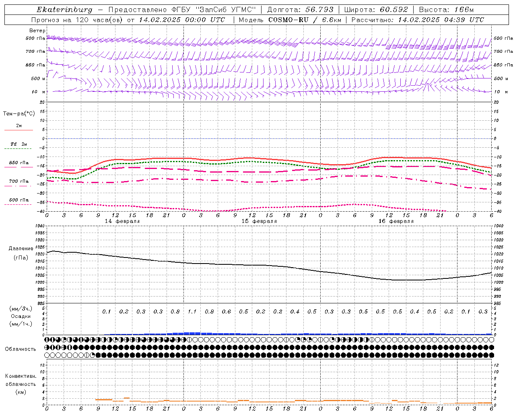The height and width of the screenshot is (412, 515).
Task: Click the Давление pressure panel label
Action: pos(21,249)
